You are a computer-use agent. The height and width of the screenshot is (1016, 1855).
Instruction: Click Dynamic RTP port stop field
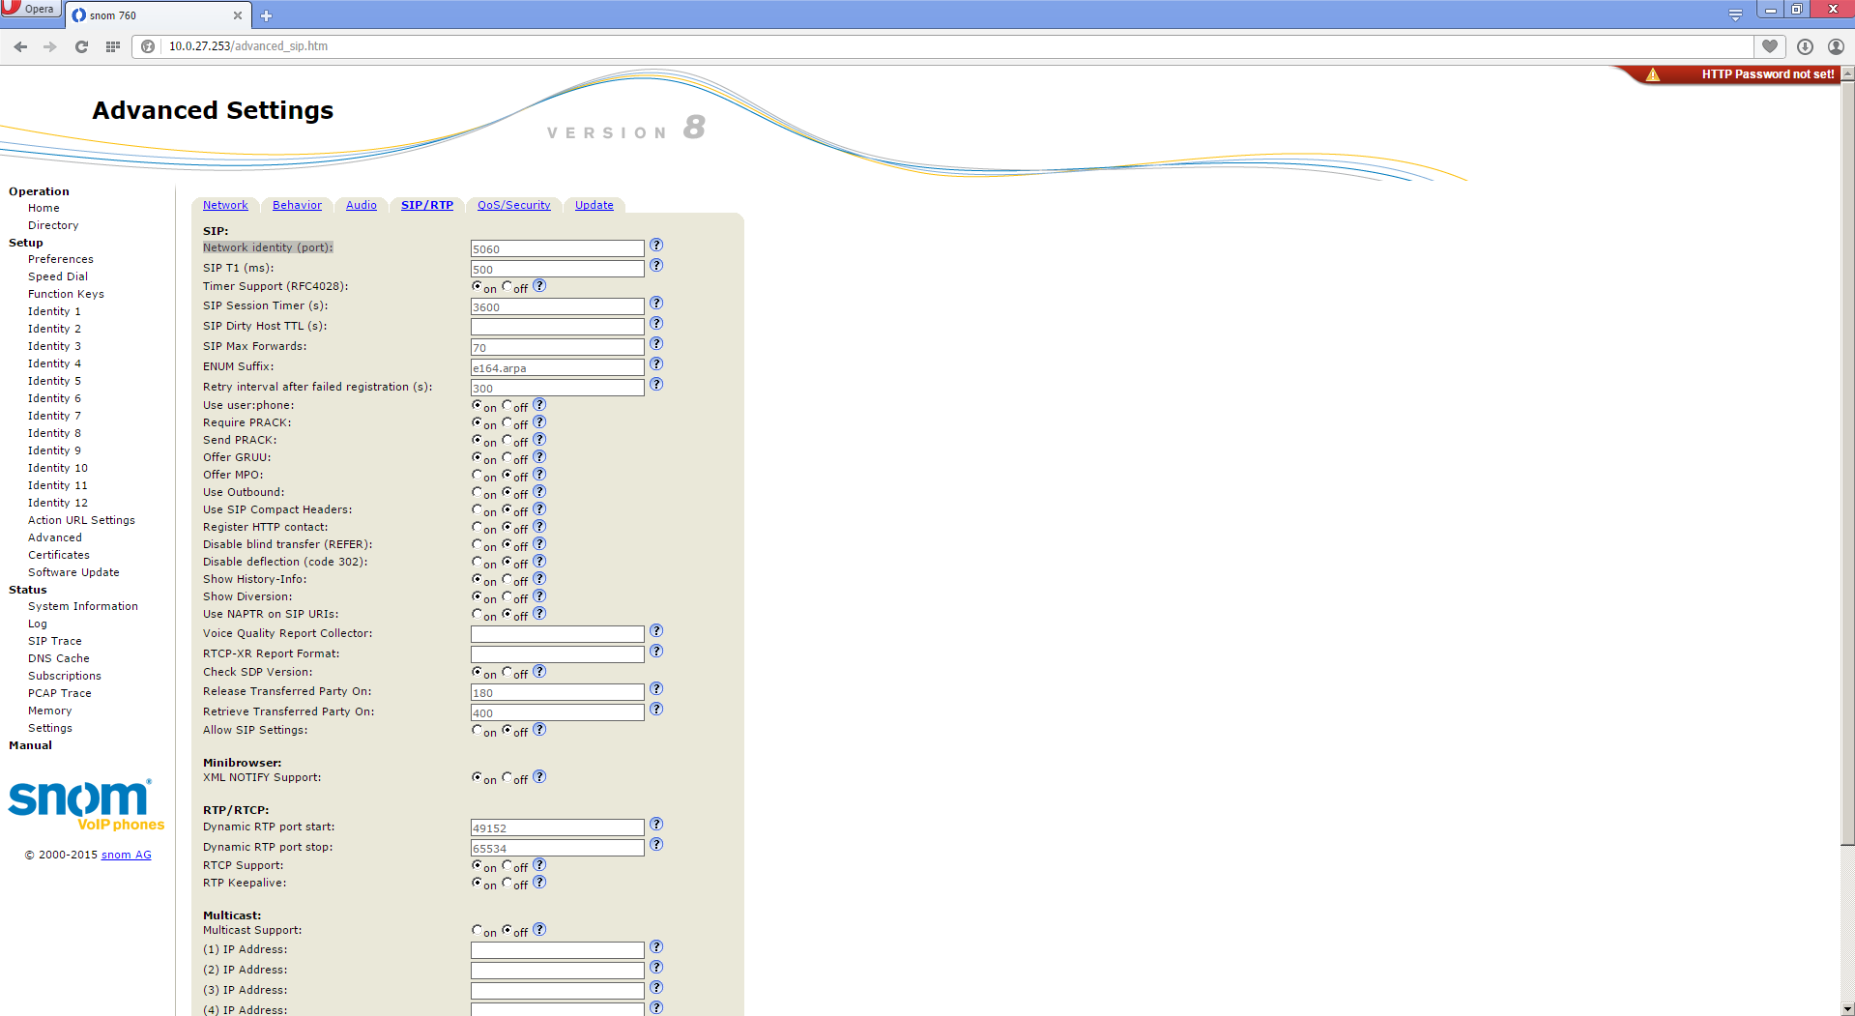click(x=558, y=848)
